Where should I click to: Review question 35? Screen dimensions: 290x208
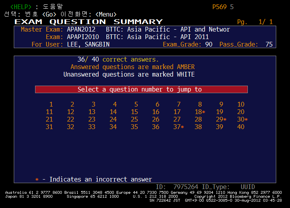(x=134, y=127)
